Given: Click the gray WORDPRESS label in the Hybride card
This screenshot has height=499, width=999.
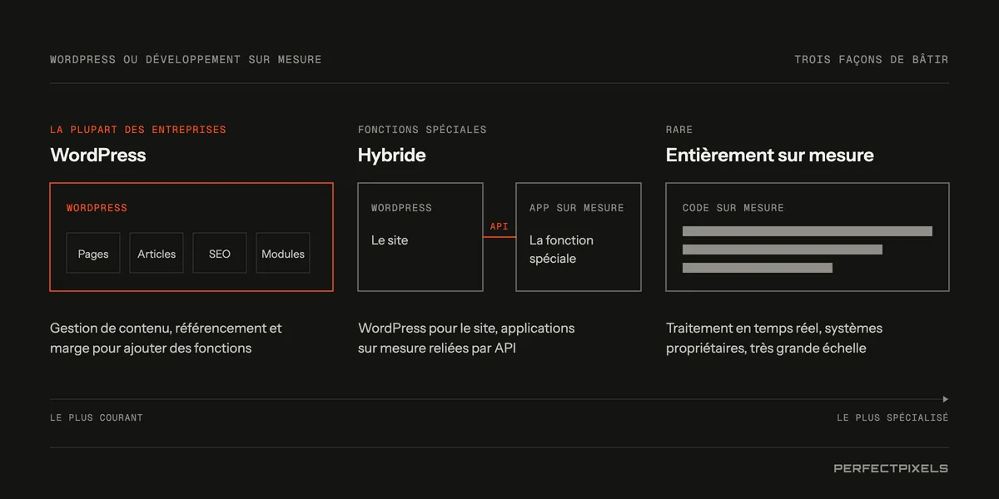Looking at the screenshot, I should click(x=402, y=208).
